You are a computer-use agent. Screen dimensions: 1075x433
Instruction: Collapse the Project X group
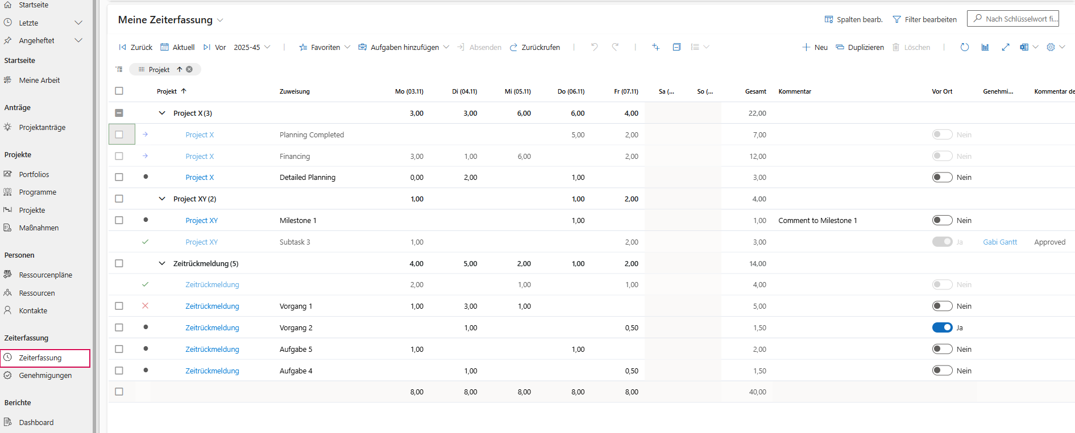162,113
